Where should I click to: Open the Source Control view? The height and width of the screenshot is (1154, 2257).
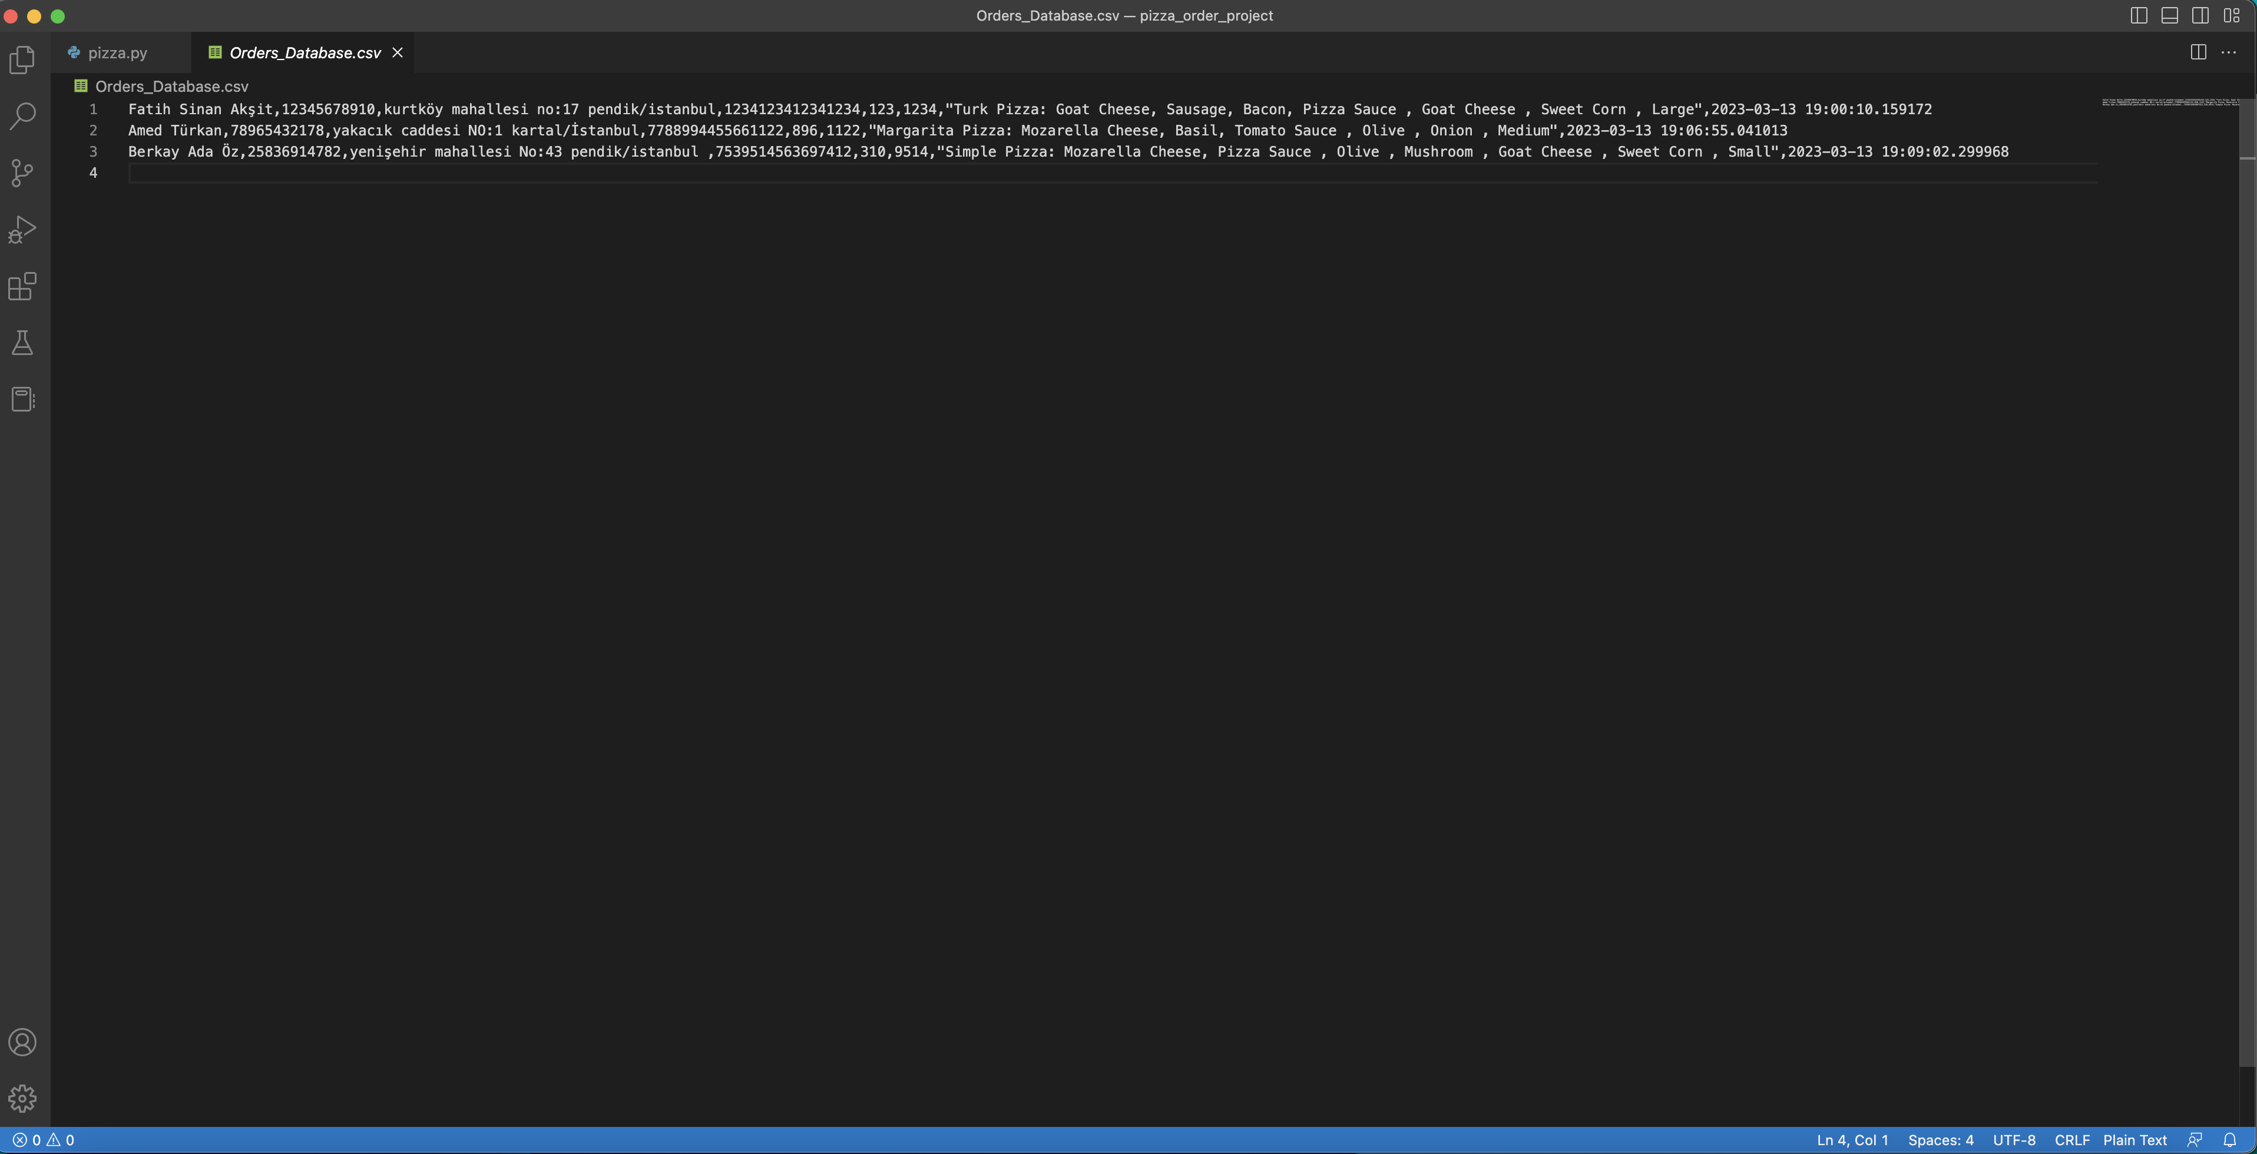point(22,173)
